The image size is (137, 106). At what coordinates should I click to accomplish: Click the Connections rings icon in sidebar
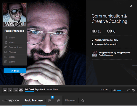6,47
